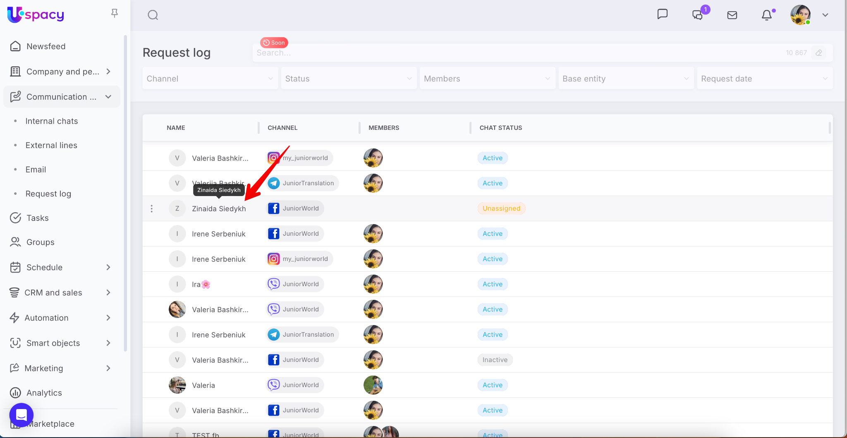Open the Status filter dropdown
This screenshot has width=847, height=438.
[348, 79]
